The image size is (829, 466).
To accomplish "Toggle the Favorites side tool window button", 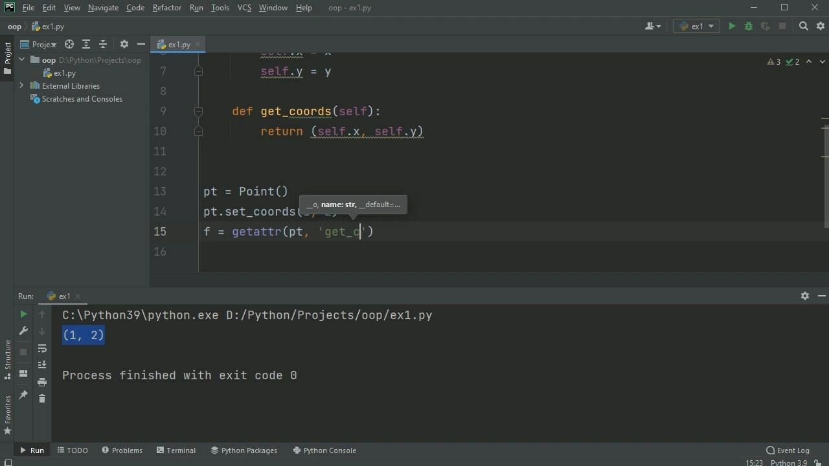I will (7, 415).
